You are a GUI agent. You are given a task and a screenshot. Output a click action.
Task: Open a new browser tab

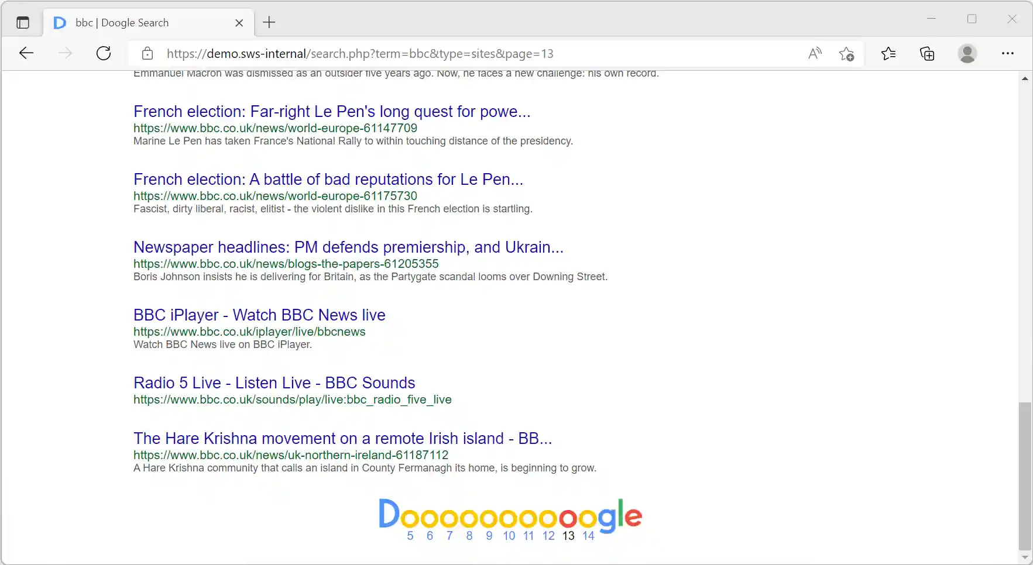[x=269, y=22]
